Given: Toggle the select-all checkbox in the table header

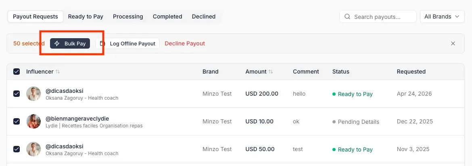Looking at the screenshot, I should (x=17, y=72).
